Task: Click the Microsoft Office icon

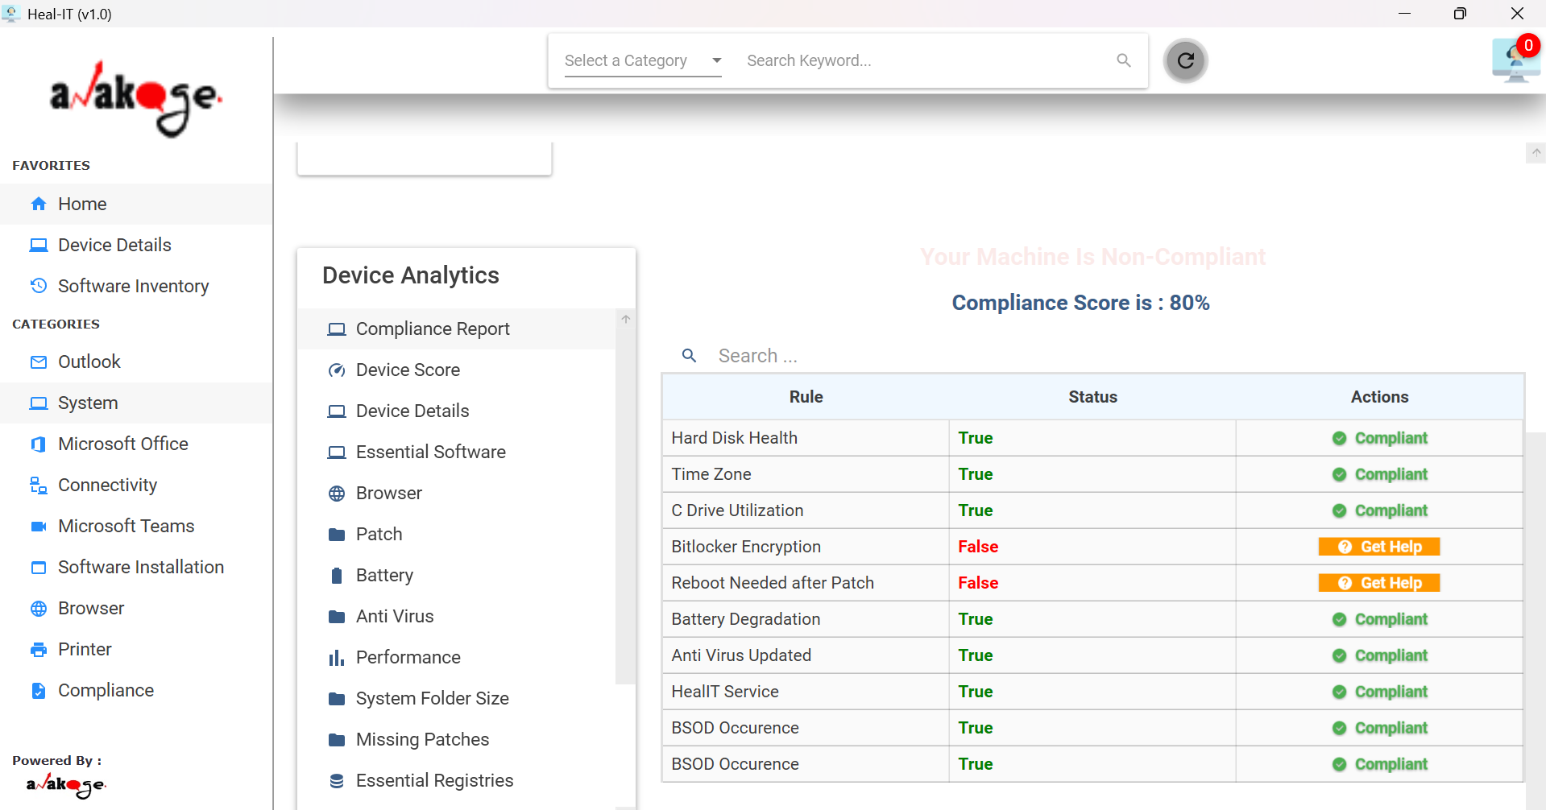Action: [39, 444]
